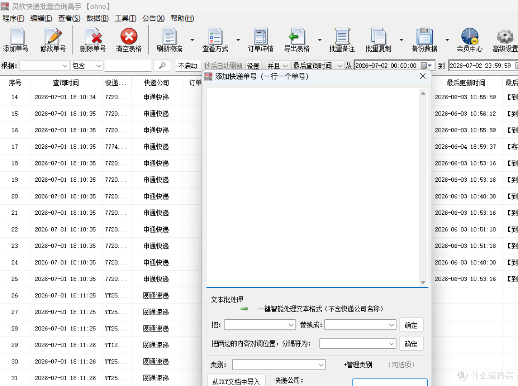Click the text area scrollbar down arrow
The height and width of the screenshot is (386, 518).
[423, 282]
